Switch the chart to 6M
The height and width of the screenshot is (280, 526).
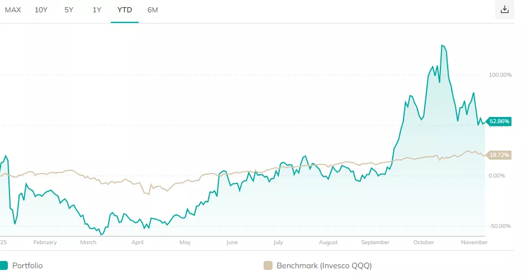coord(153,10)
